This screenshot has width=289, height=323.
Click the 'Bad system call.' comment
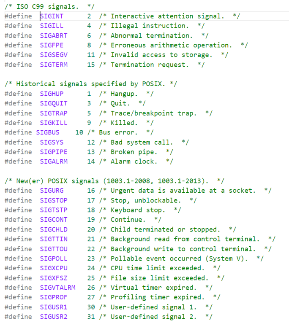(x=144, y=143)
